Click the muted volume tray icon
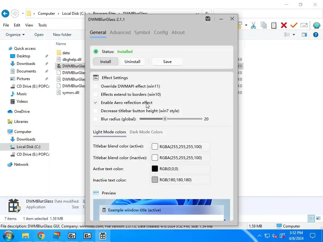323x242 pixels. click(x=274, y=236)
